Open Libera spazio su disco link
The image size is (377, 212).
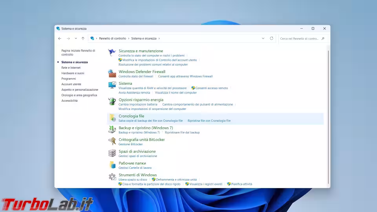click(x=133, y=179)
